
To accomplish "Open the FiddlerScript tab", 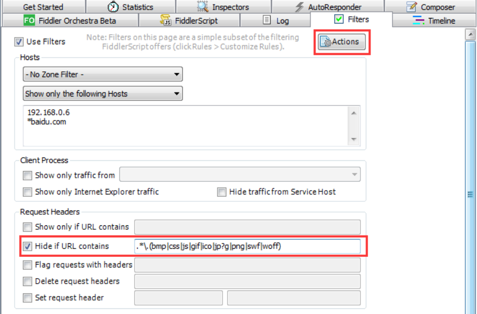I will [189, 20].
